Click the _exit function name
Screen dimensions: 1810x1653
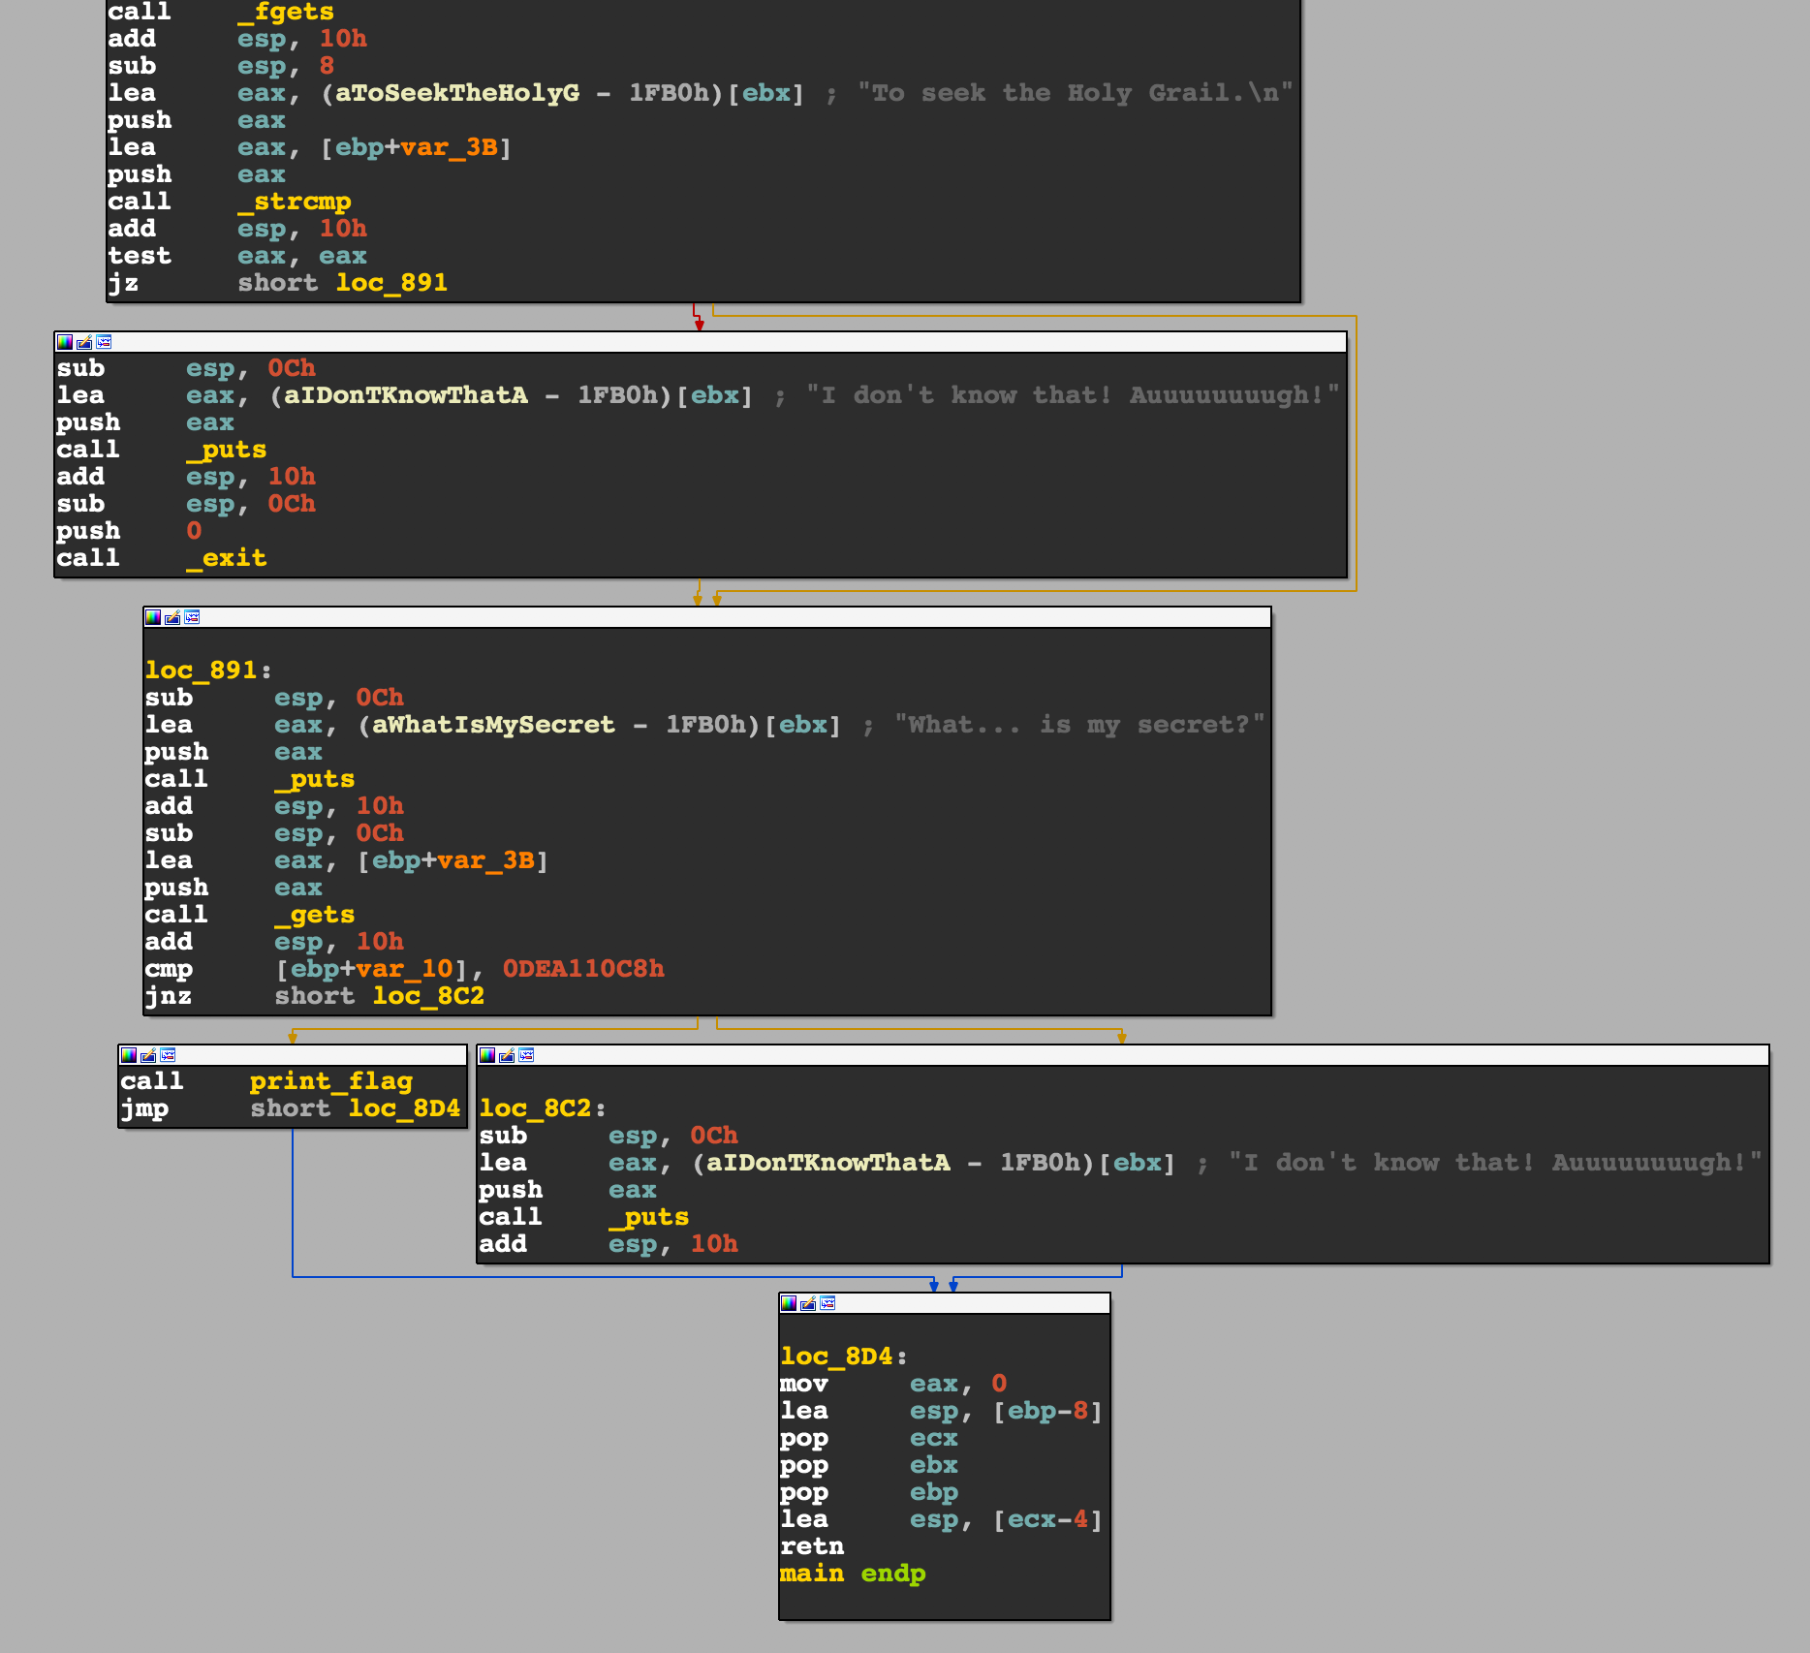227,558
